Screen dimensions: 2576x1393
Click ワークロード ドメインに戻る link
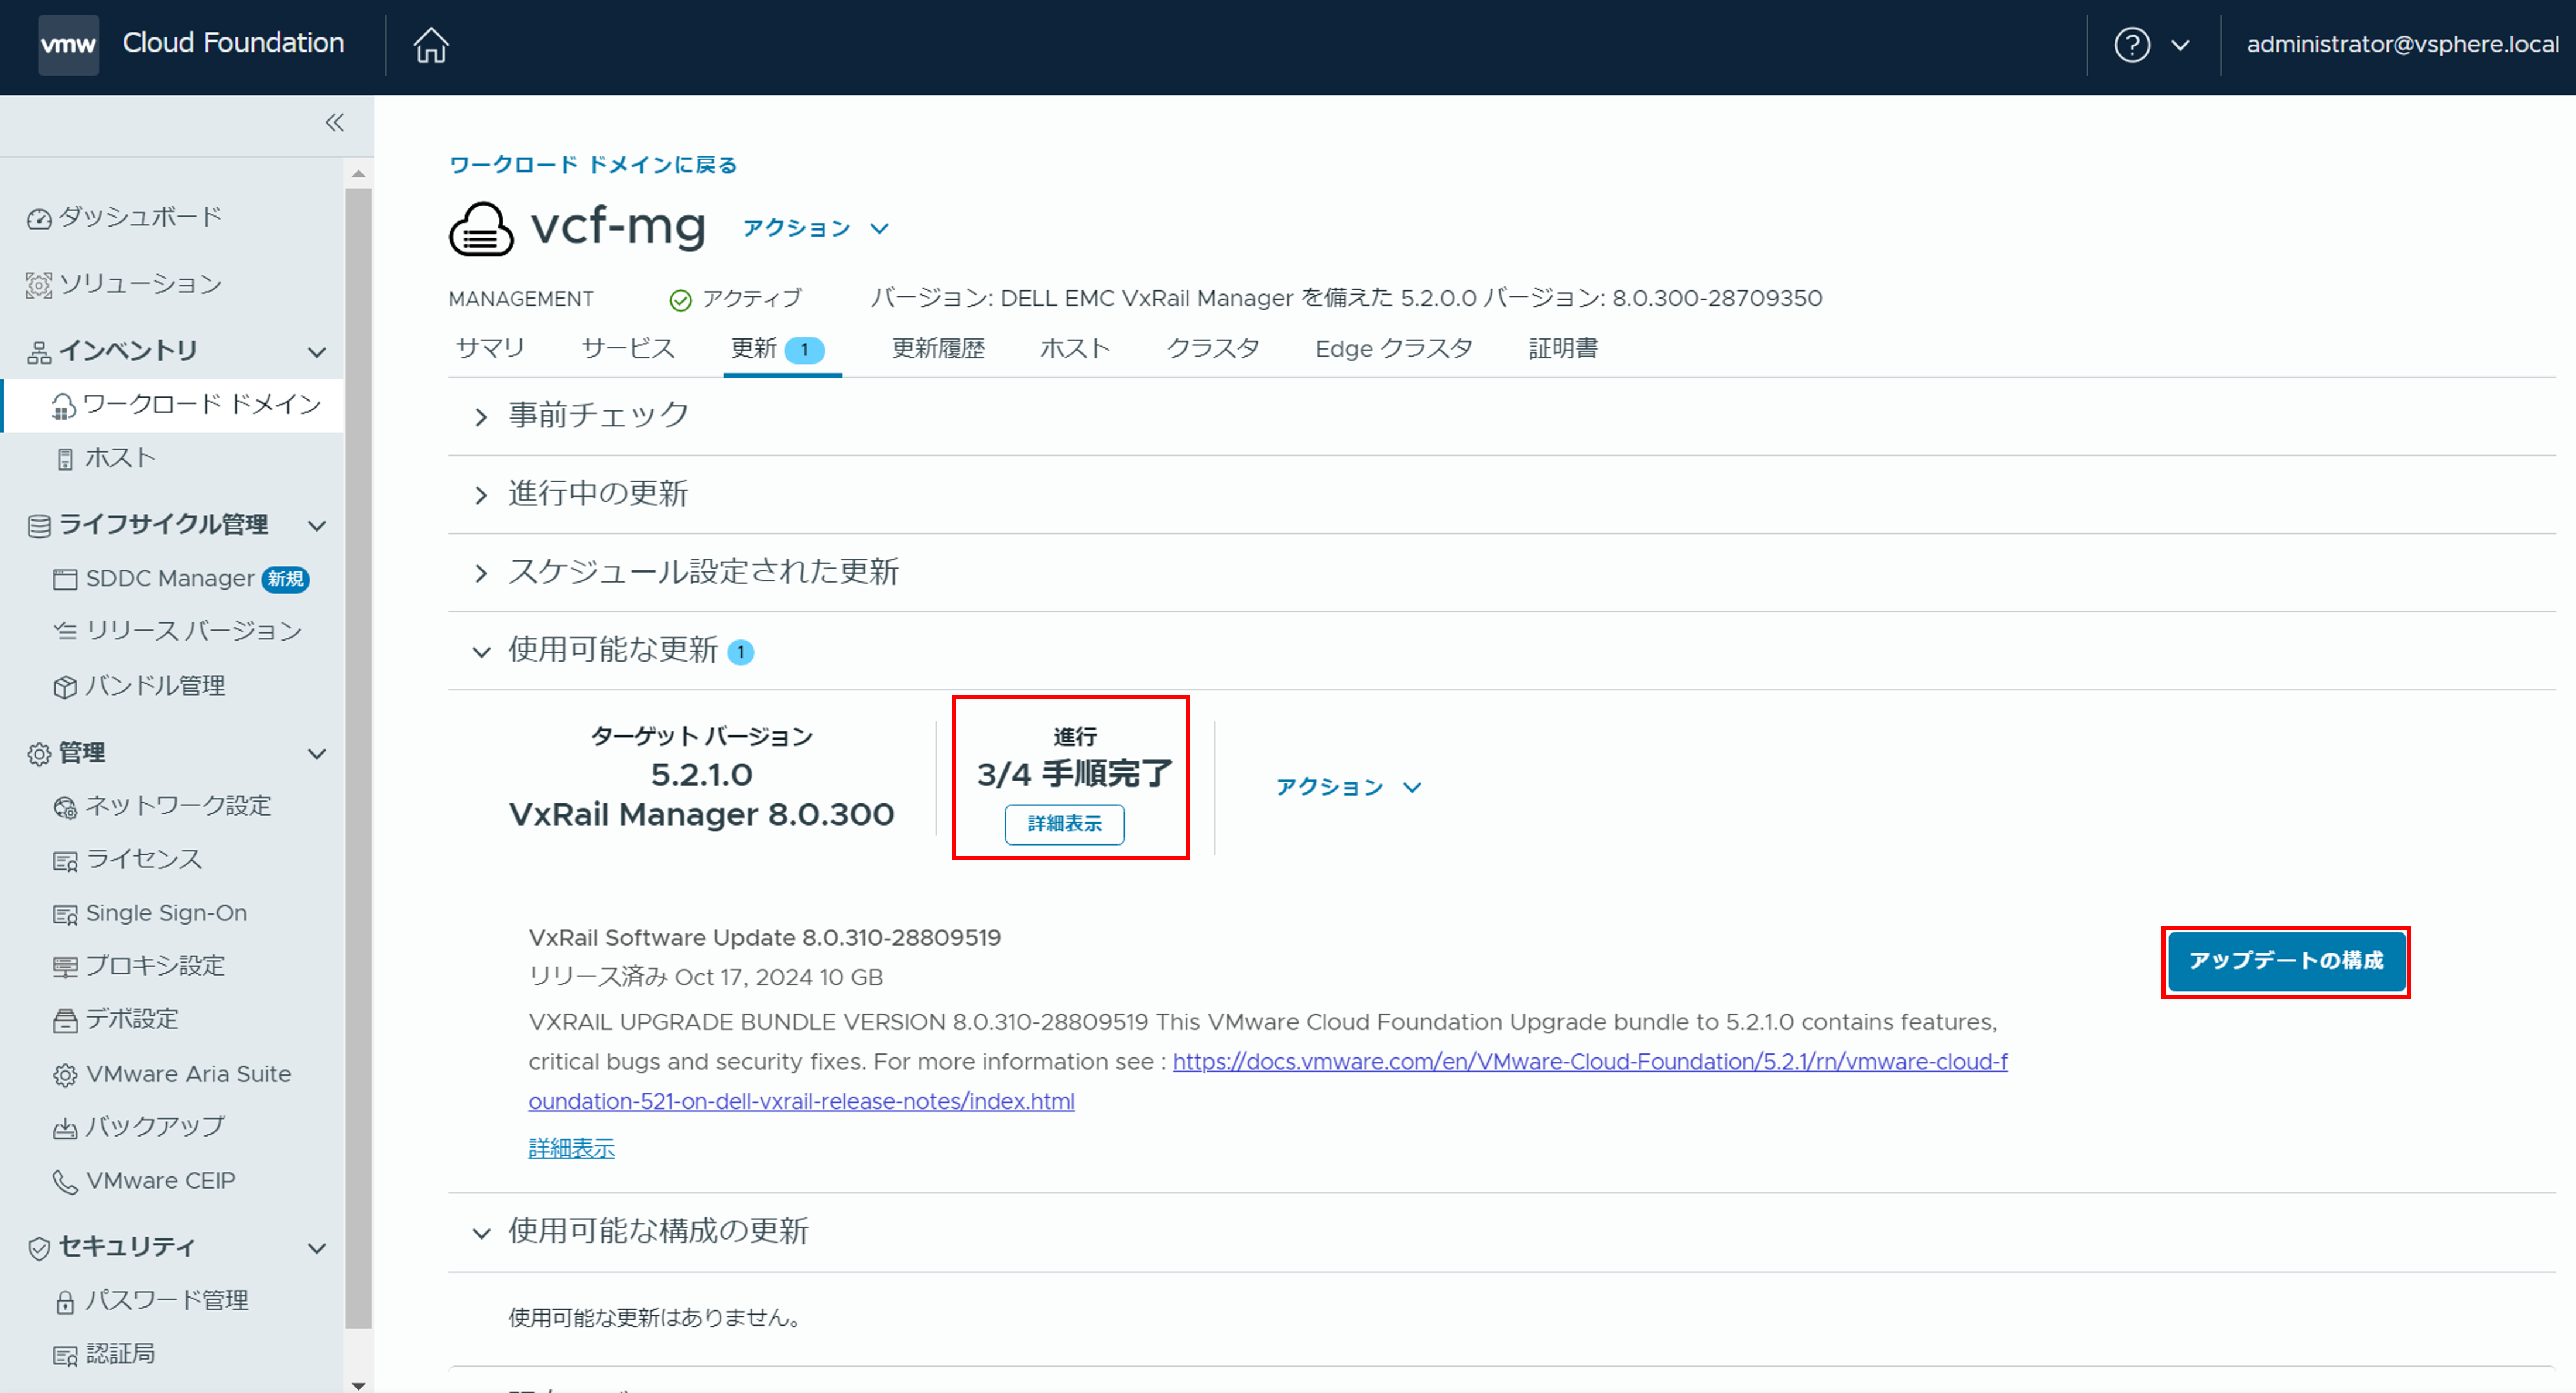[x=593, y=165]
